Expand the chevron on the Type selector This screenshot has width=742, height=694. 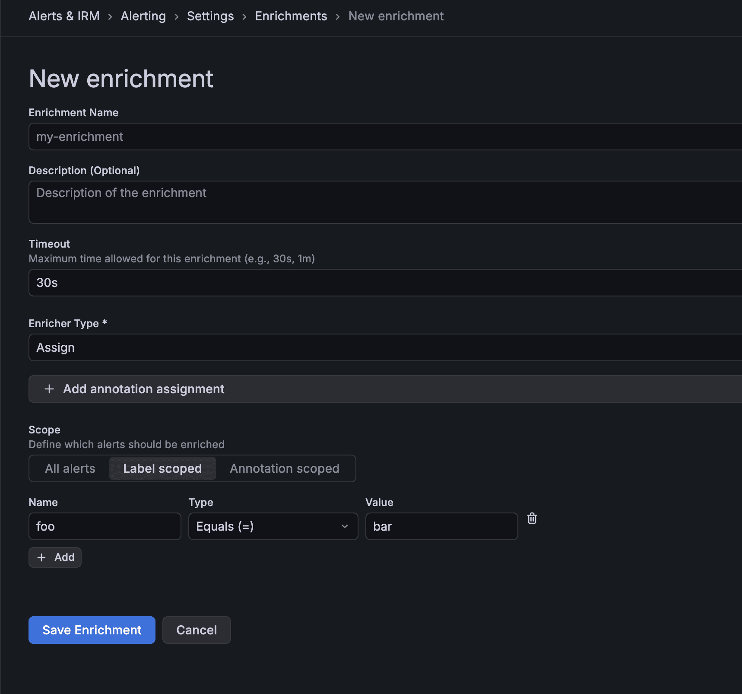pos(344,526)
